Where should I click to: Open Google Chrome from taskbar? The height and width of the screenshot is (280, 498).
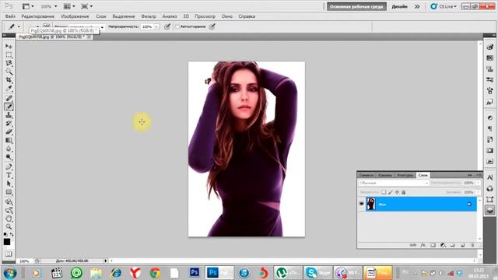(156, 273)
